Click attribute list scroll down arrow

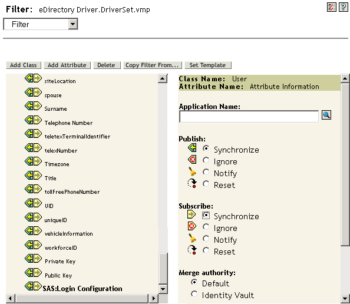pos(163,289)
